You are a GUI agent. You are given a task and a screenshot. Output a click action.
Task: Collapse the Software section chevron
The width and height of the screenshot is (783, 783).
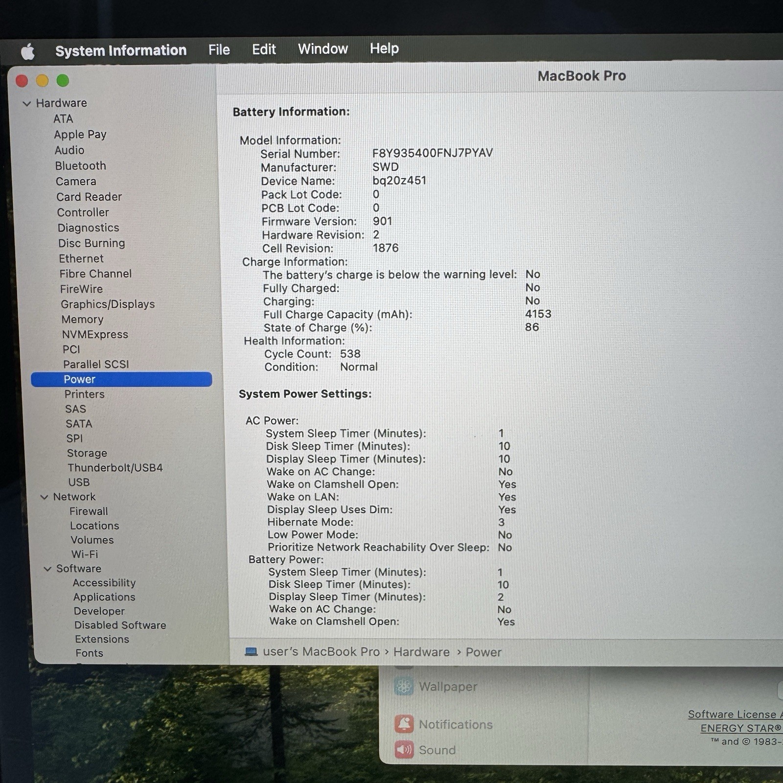click(x=47, y=569)
